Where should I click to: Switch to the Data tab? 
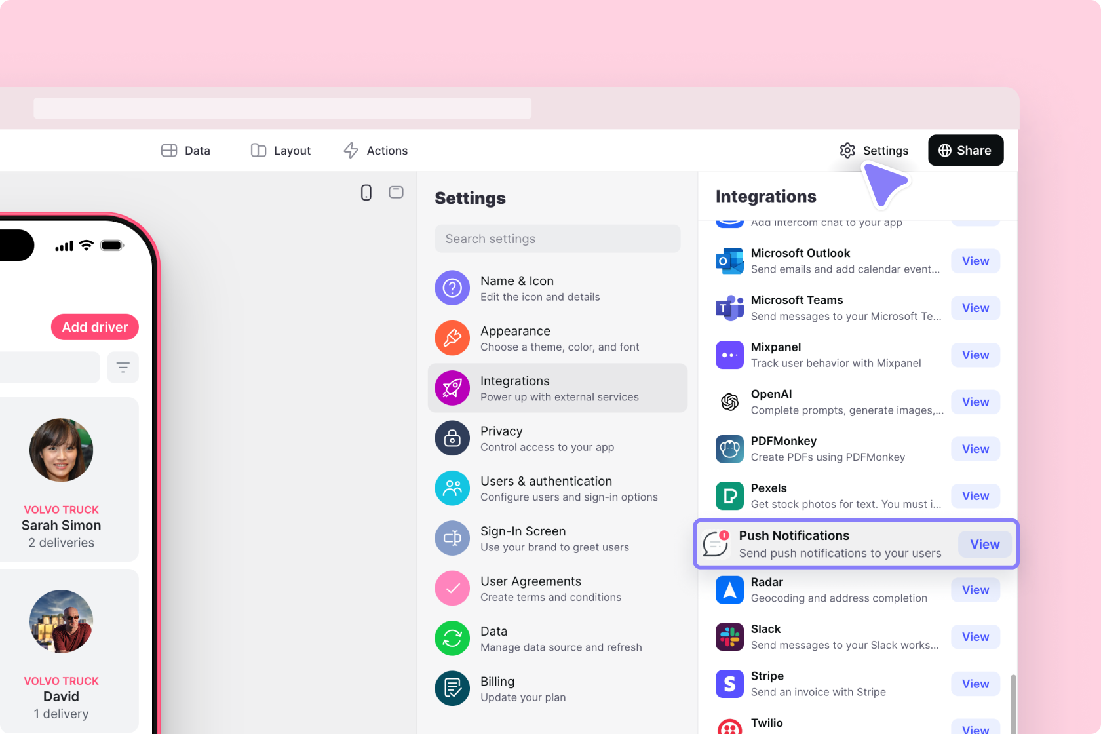click(x=186, y=150)
